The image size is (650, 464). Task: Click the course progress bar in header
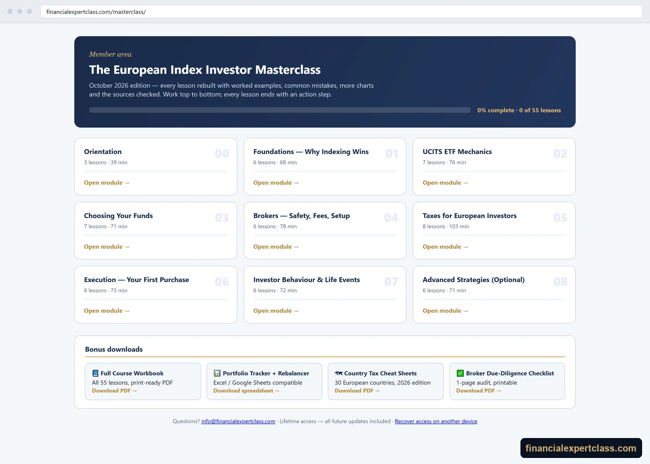point(280,110)
